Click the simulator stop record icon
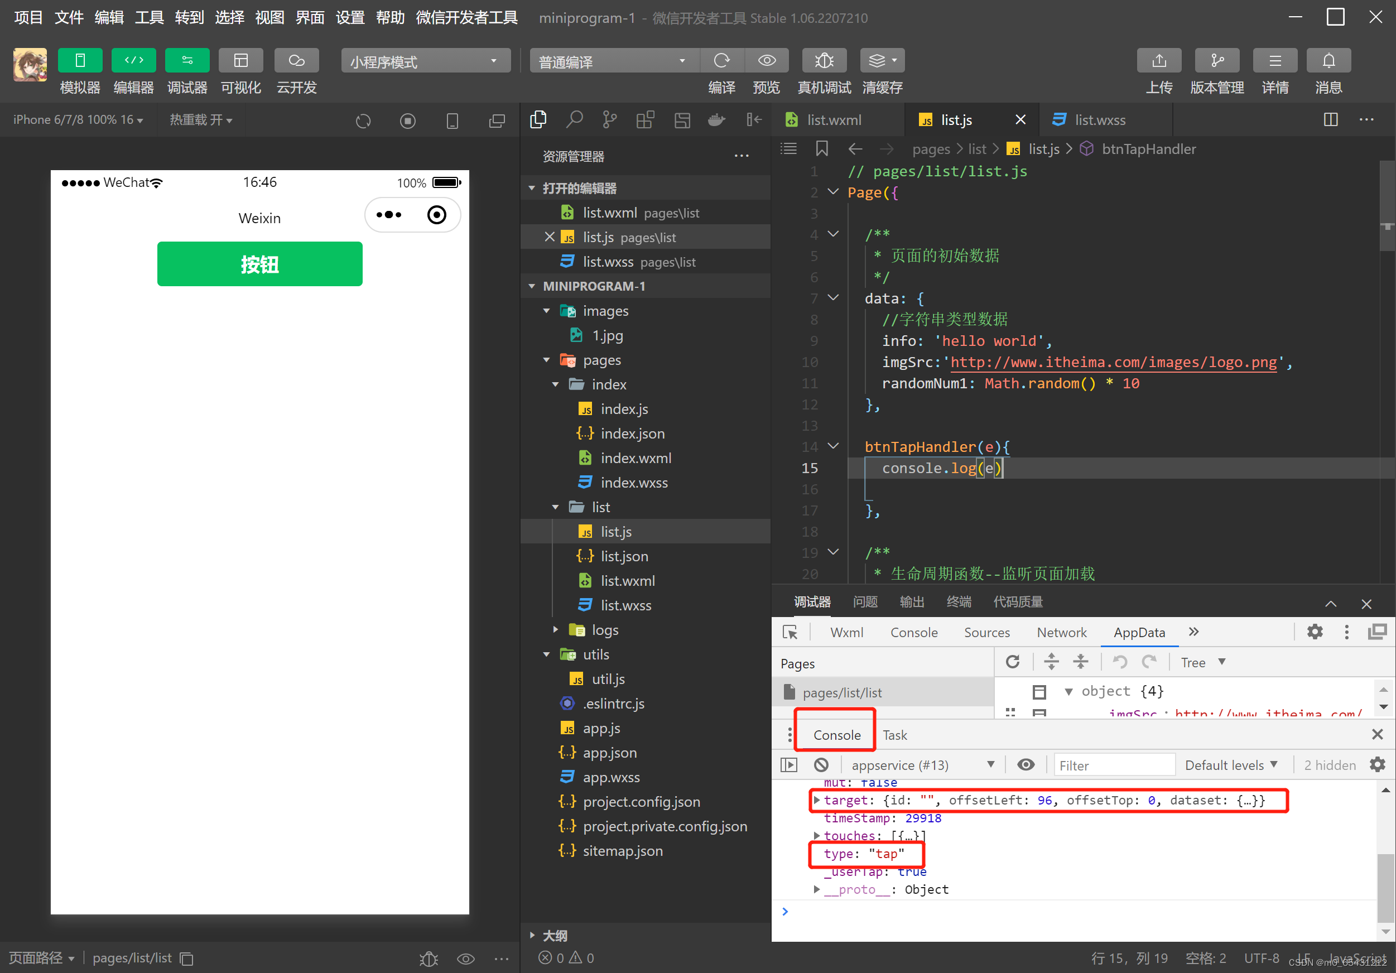This screenshot has height=973, width=1396. point(407,121)
